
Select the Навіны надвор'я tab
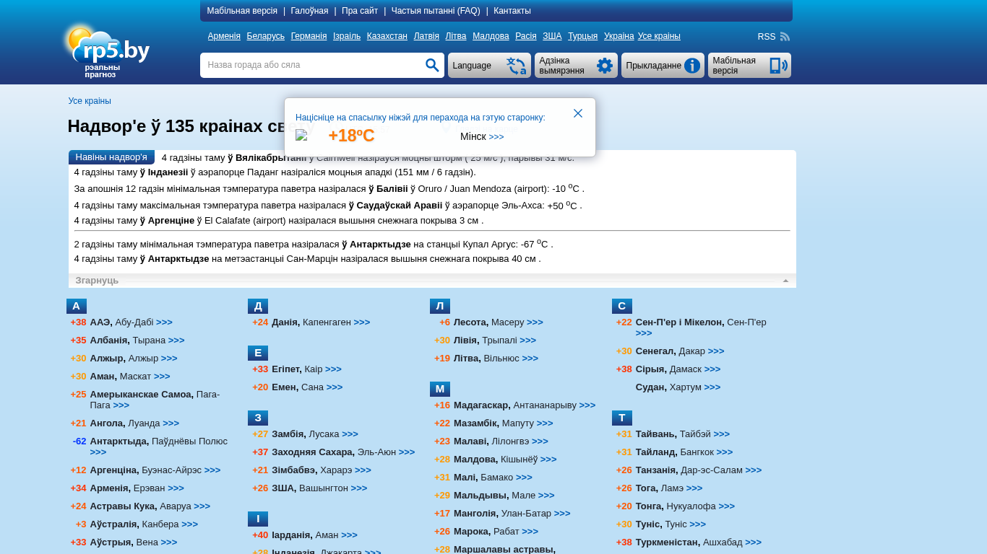pos(111,157)
